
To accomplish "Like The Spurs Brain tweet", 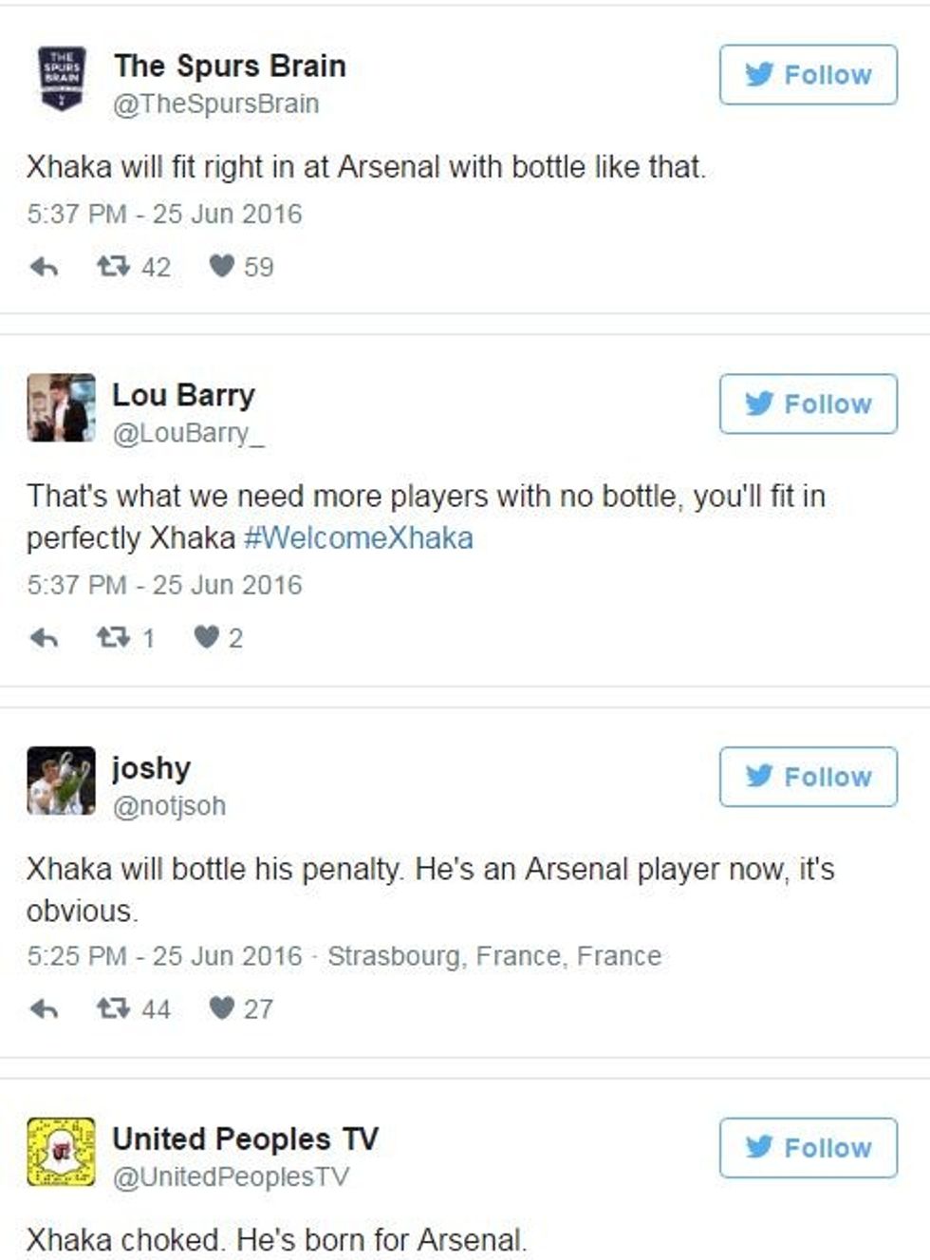I will click(221, 266).
